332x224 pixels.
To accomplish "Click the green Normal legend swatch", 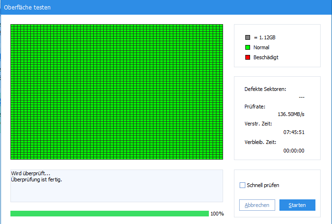I will pyautogui.click(x=248, y=47).
